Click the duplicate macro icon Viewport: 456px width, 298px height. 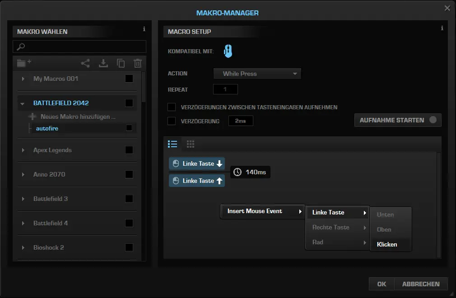121,63
